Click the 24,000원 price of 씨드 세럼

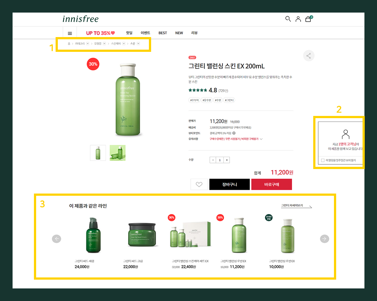tap(82, 267)
